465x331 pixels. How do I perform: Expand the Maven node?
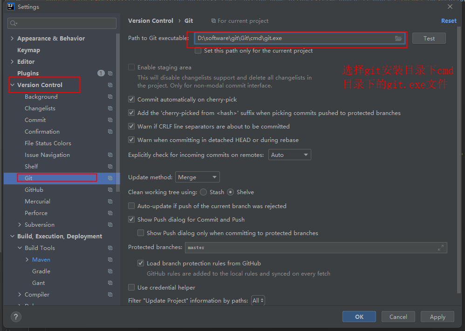27,260
